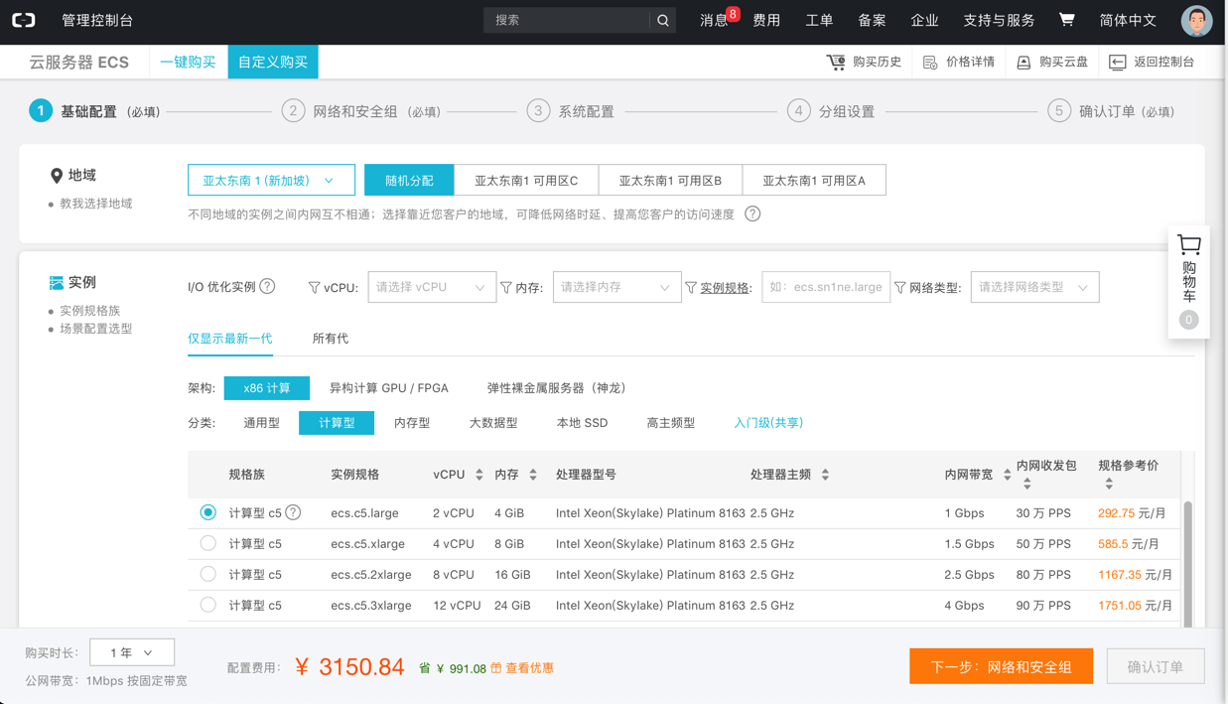
Task: Click the search magnifier icon
Action: 663,20
